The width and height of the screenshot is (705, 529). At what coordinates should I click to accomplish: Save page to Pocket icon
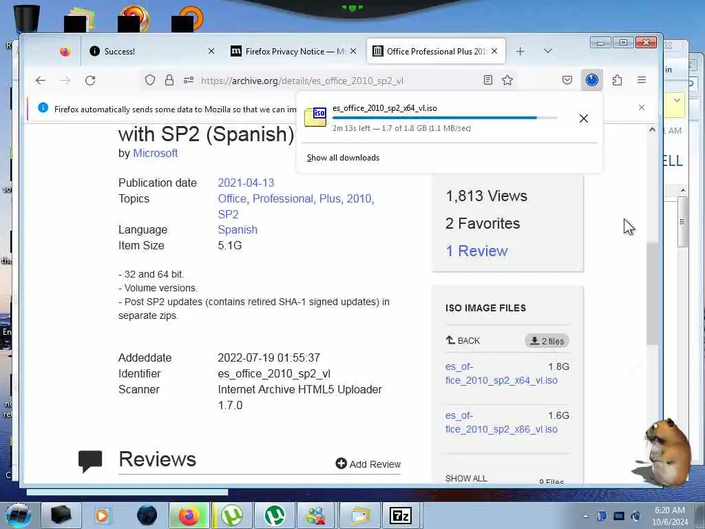click(x=567, y=81)
